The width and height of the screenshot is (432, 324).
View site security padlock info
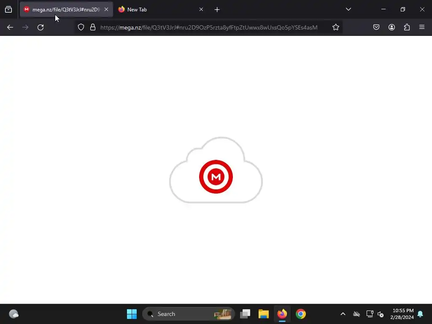point(93,27)
